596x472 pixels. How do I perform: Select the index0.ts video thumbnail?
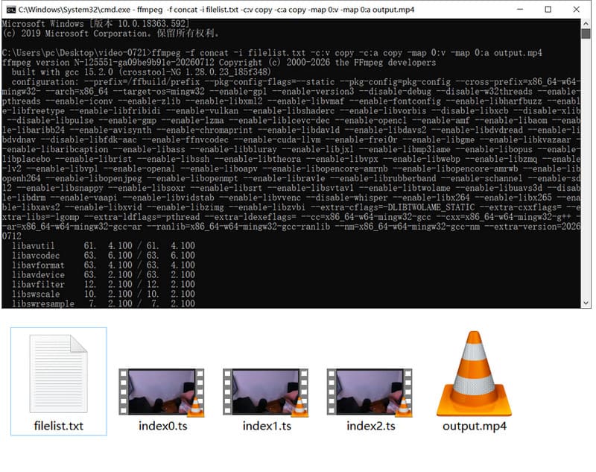(x=162, y=392)
